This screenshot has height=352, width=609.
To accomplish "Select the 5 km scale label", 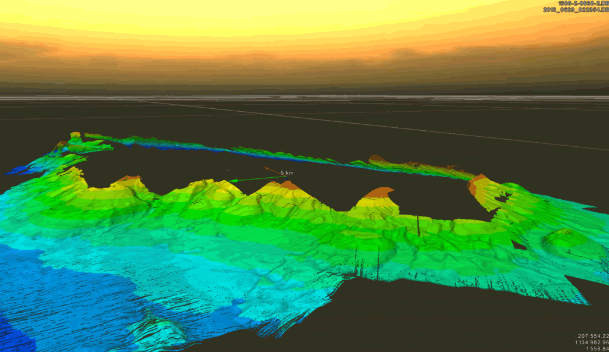I will (x=287, y=173).
